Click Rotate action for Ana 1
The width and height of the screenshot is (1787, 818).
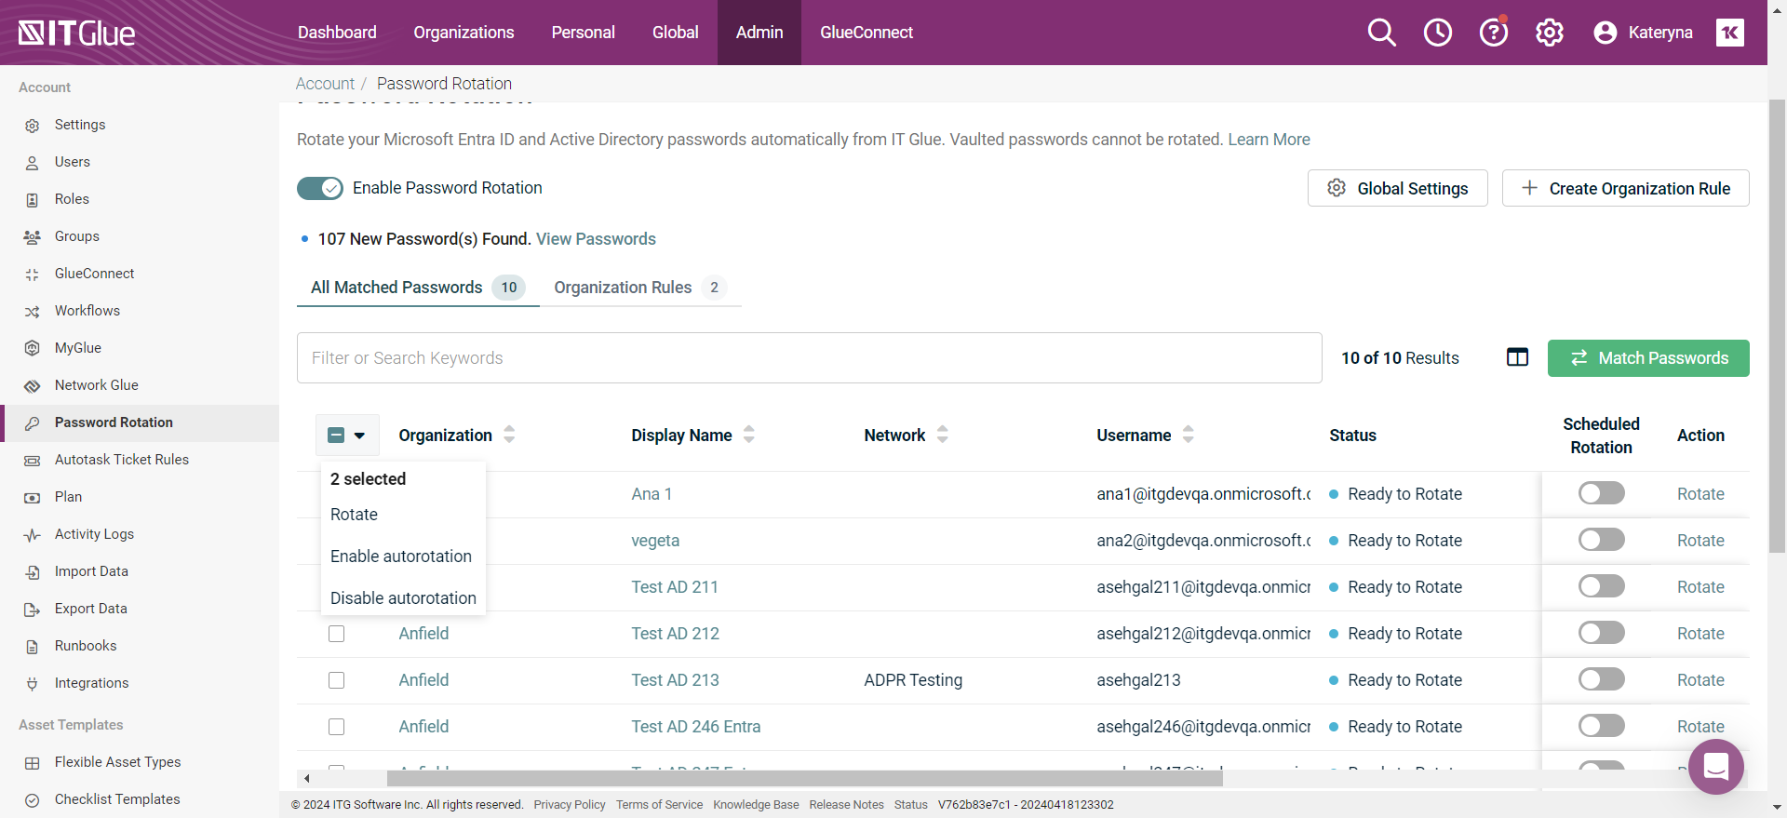[x=1700, y=494]
